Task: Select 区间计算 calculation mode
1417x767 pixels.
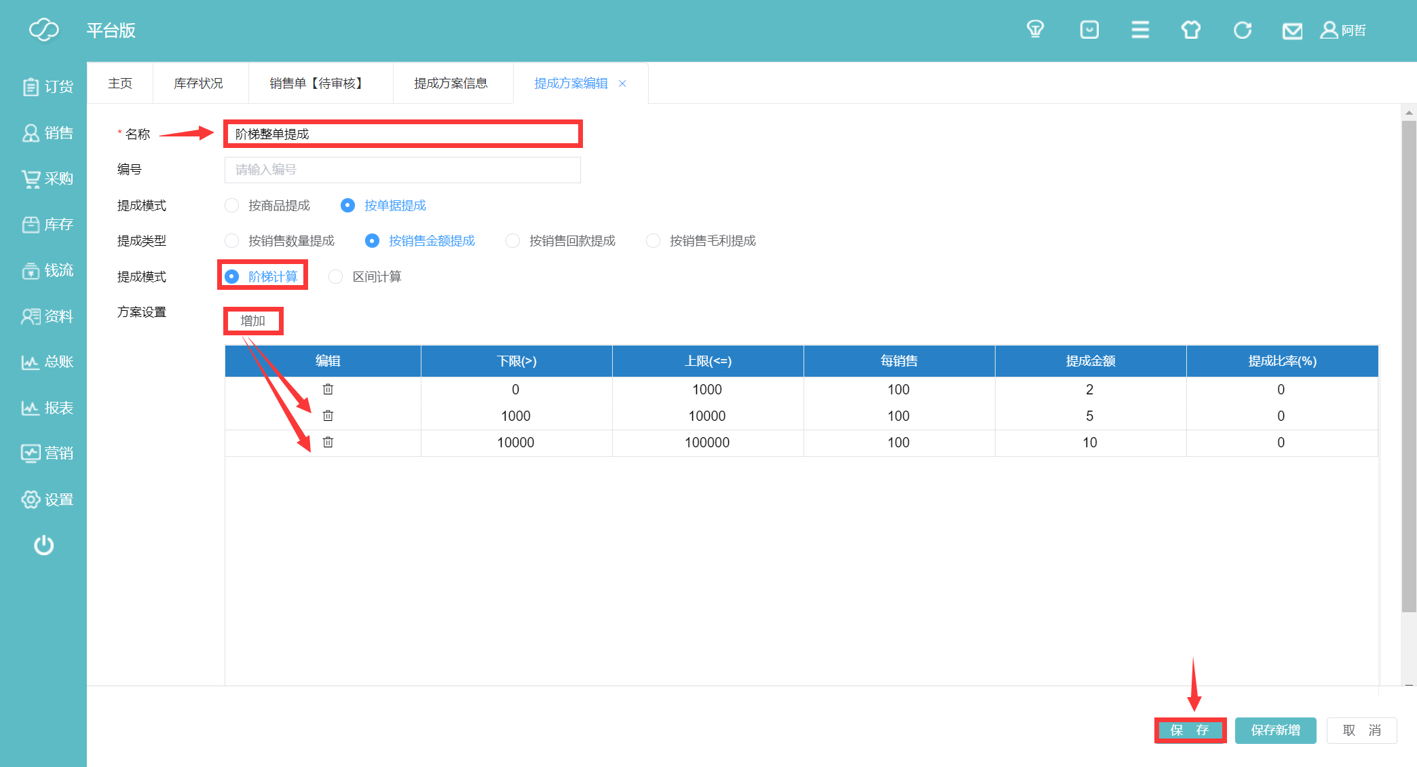Action: click(336, 277)
